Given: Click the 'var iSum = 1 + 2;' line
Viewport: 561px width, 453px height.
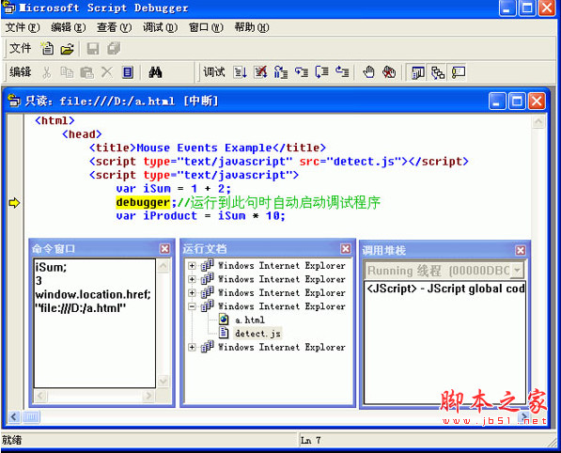Looking at the screenshot, I should click(x=174, y=189).
